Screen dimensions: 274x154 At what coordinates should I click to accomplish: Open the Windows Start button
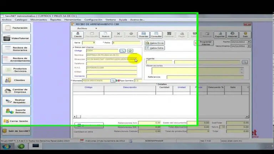[x=6, y=146]
